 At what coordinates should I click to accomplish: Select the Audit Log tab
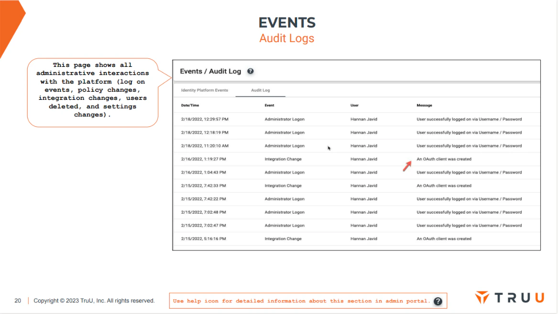[x=261, y=90]
